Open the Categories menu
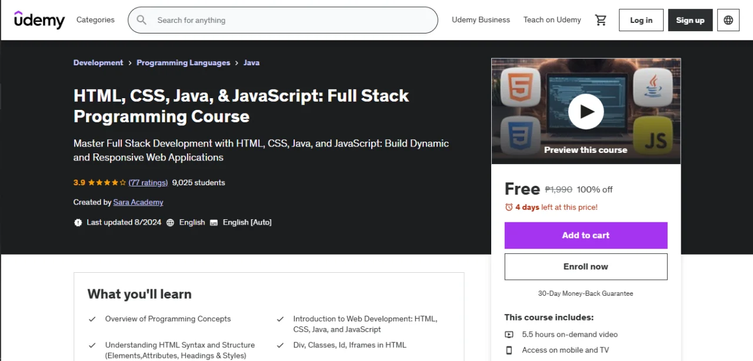This screenshot has width=753, height=361. [x=95, y=20]
